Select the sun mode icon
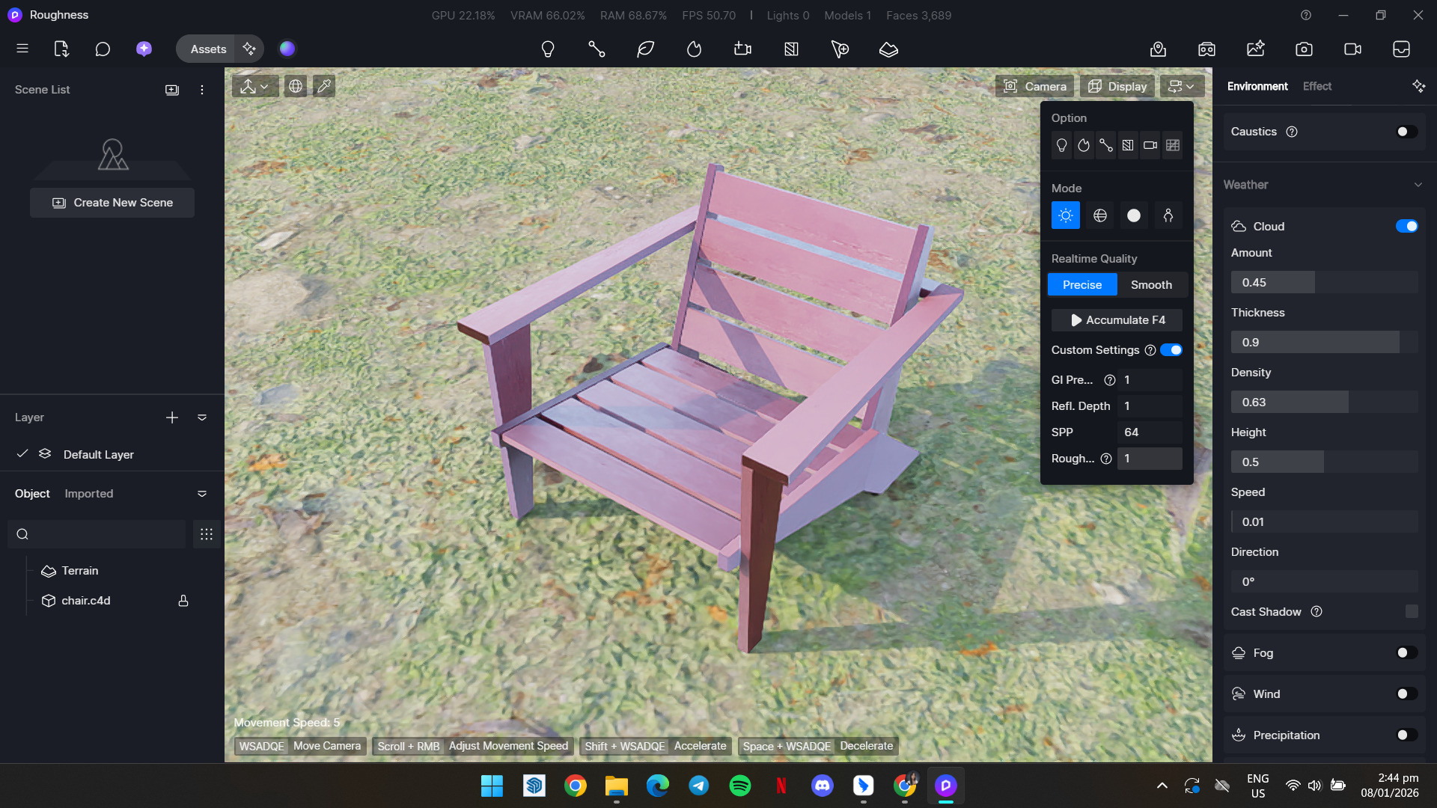Viewport: 1437px width, 808px height. click(1065, 215)
